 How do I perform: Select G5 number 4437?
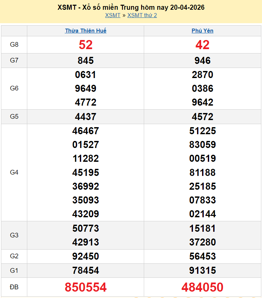click(86, 117)
